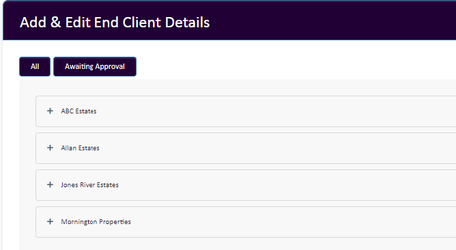Click the Add & Edit End Client Details heading

click(115, 23)
